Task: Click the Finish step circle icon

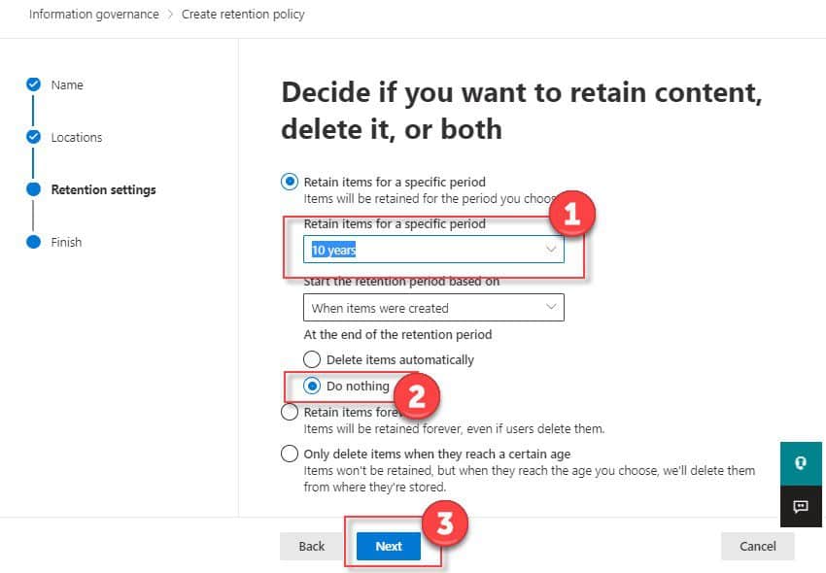Action: point(33,242)
